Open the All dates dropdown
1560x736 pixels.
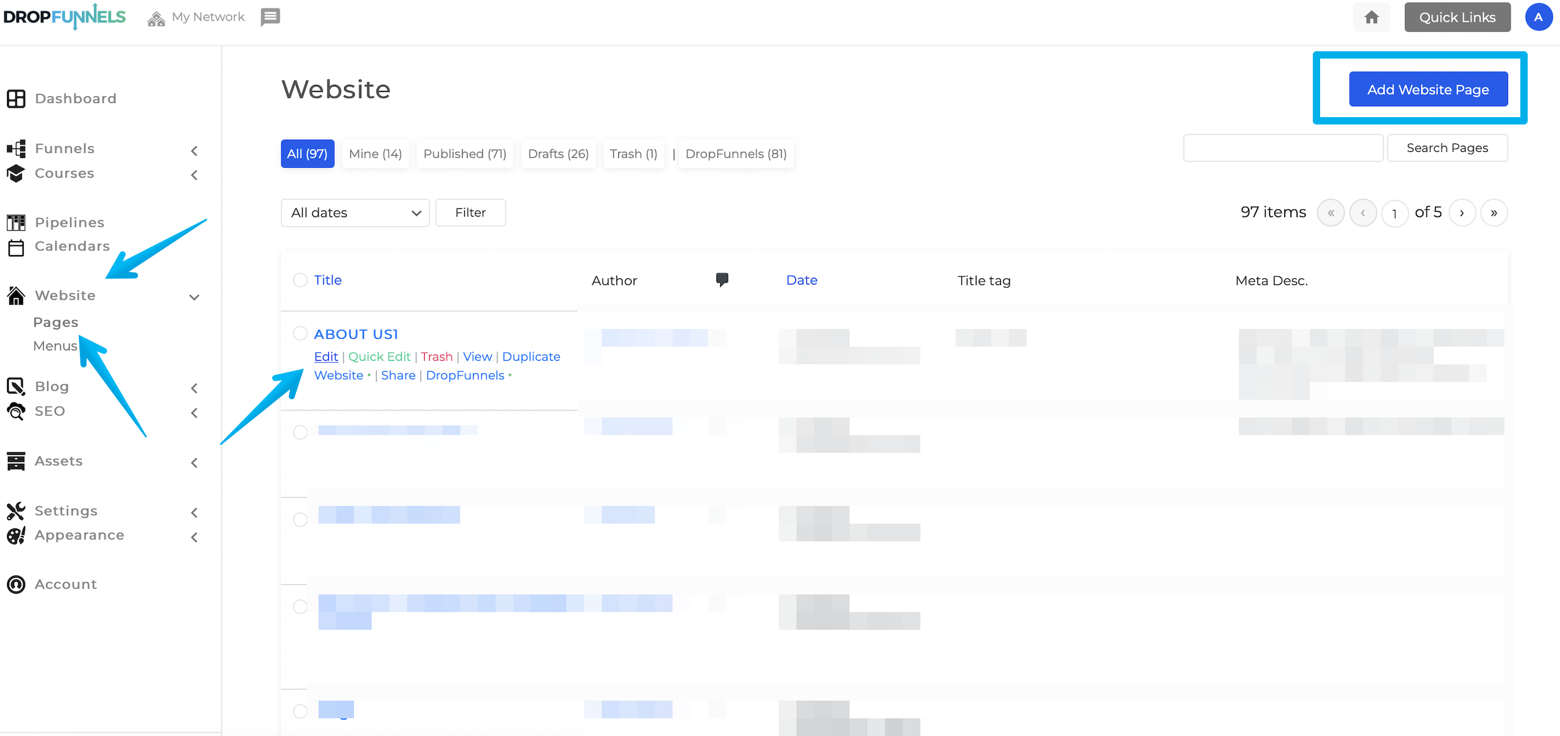point(355,213)
